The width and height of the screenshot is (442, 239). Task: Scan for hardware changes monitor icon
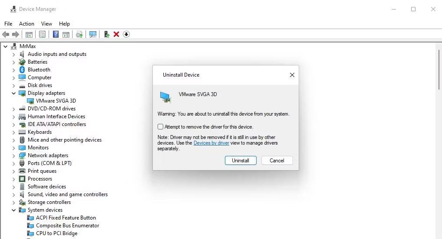(x=93, y=34)
